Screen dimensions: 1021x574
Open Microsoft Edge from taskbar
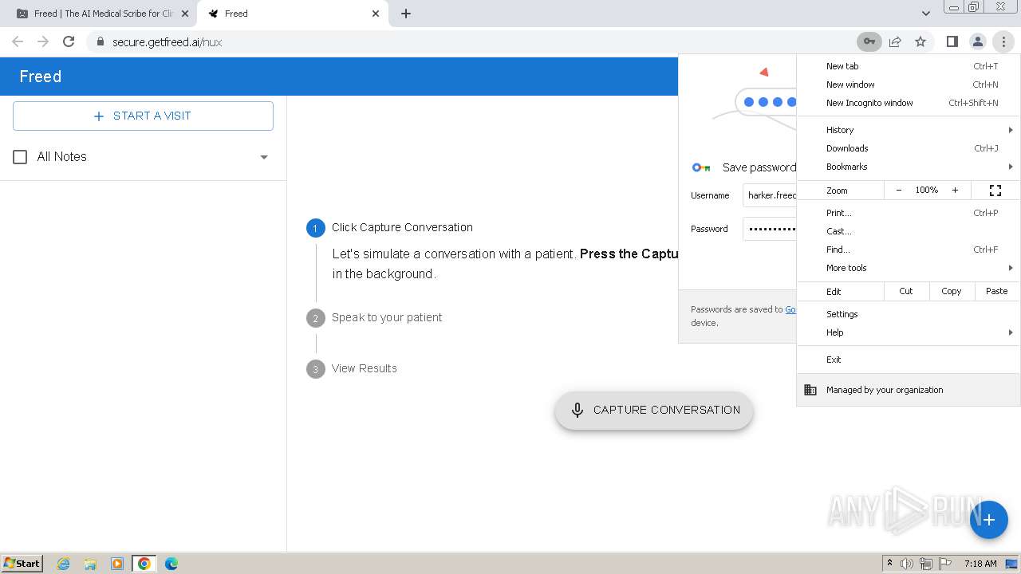coord(171,564)
